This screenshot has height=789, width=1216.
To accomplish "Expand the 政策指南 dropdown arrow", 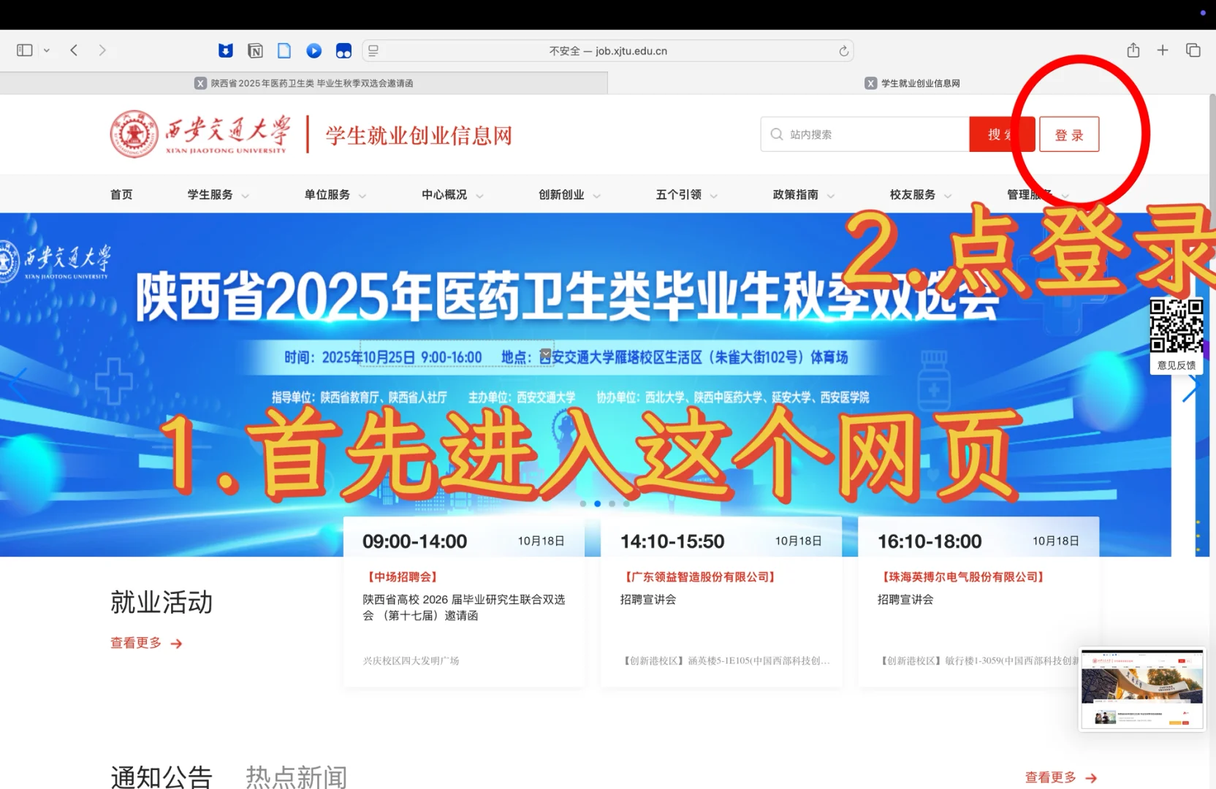I will (831, 196).
